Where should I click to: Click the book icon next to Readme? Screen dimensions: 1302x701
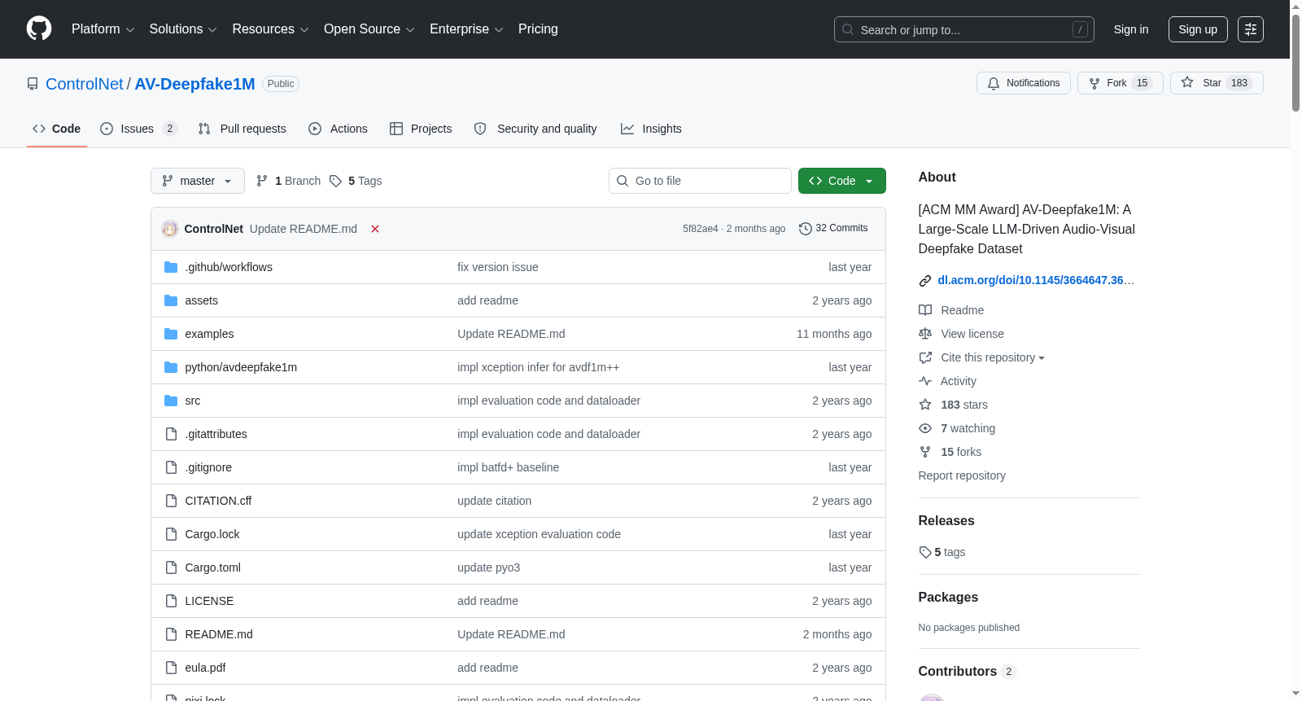[925, 310]
